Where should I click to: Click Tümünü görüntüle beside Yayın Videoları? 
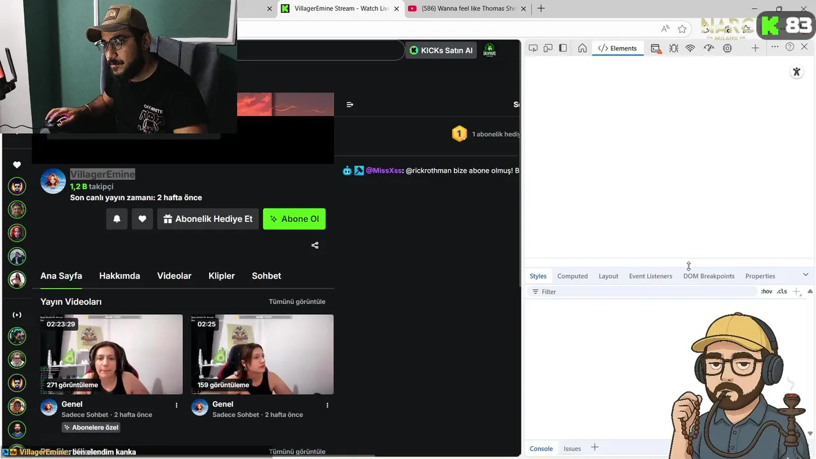[297, 302]
